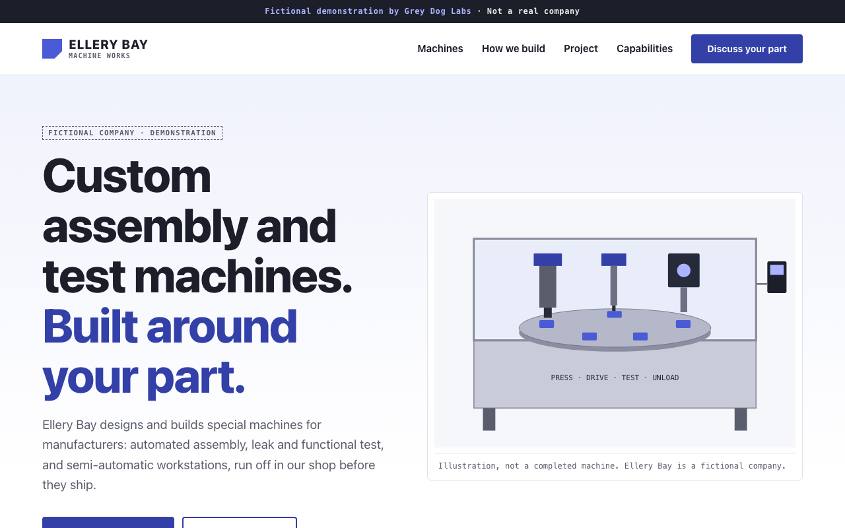Click the Ellery Bay blue logo mark

(x=52, y=49)
